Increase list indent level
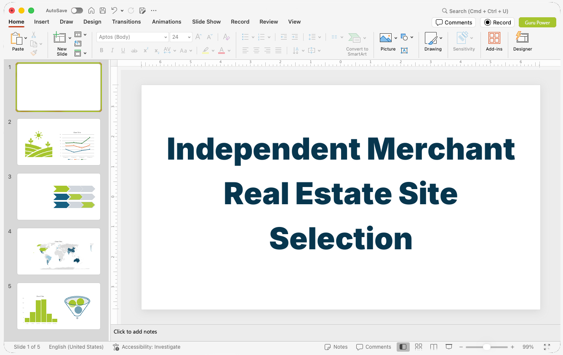The image size is (563, 355). click(295, 37)
